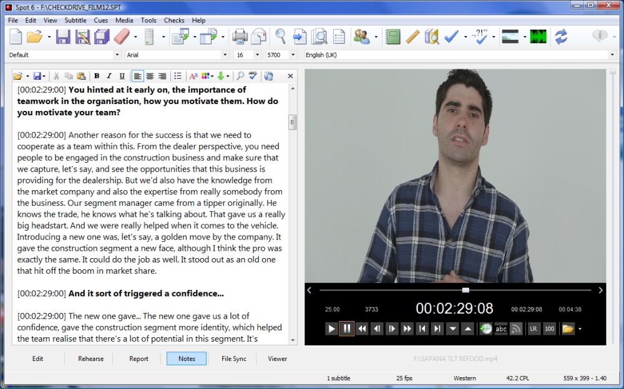Screen dimensions: 624x389
Task: Click the ruler icon in toolbar
Action: coord(412,37)
